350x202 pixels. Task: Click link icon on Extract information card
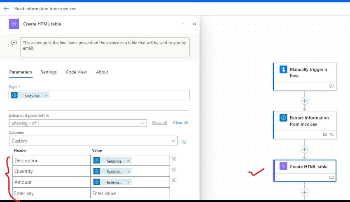coord(331,134)
